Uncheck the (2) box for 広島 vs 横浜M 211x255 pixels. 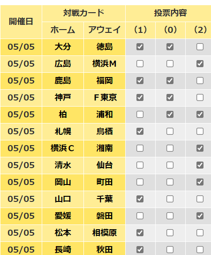coord(200,64)
